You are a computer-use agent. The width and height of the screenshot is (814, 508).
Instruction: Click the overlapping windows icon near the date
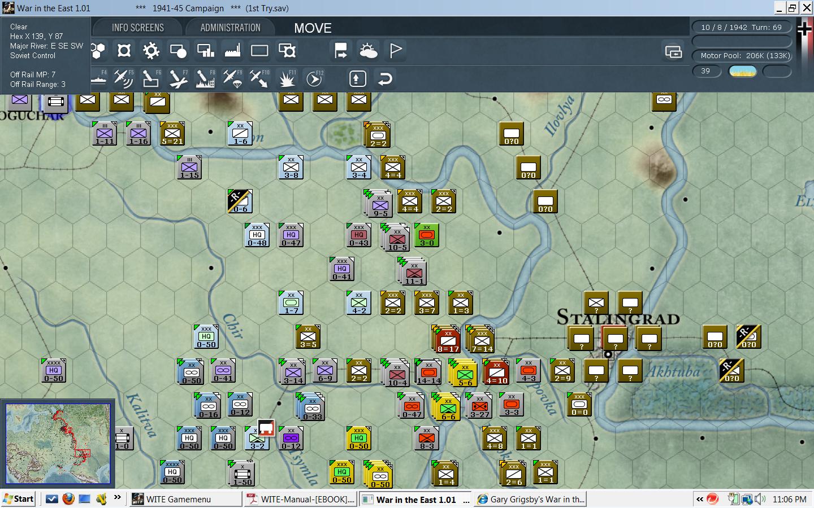coord(673,52)
